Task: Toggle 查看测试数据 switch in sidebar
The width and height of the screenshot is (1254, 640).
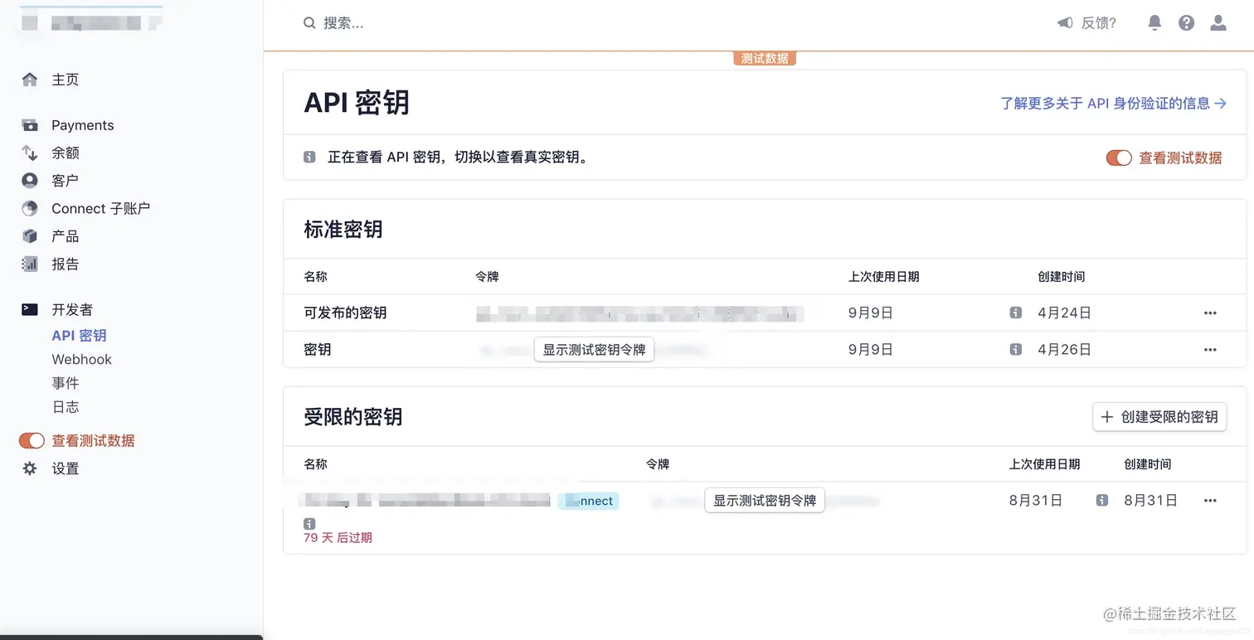Action: 32,441
